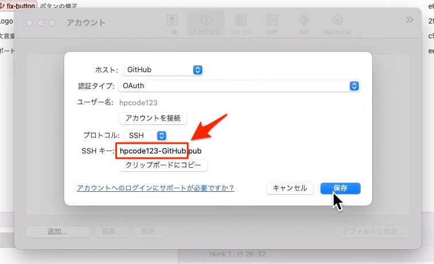Click the hpcode123-GitHub SSH key name

[x=153, y=151]
